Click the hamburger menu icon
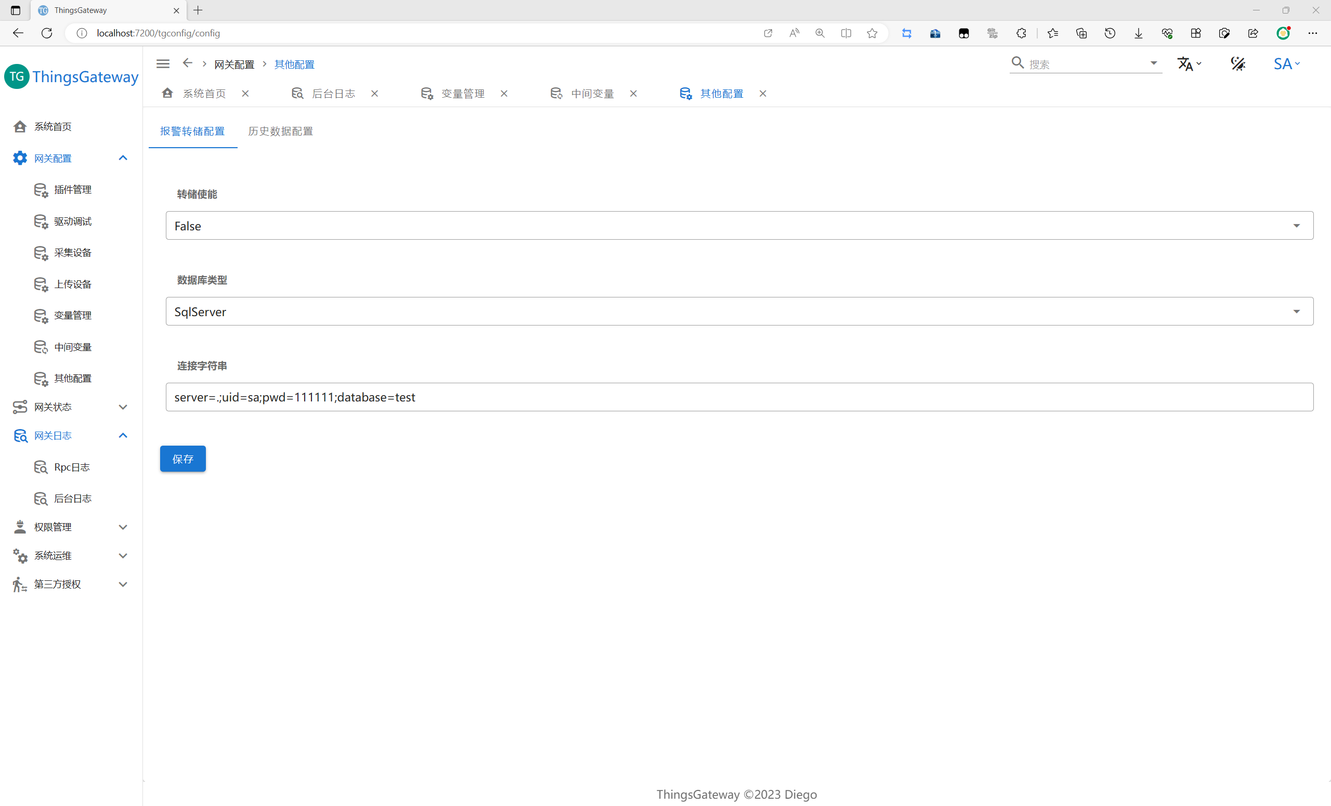The height and width of the screenshot is (806, 1331). 163,64
